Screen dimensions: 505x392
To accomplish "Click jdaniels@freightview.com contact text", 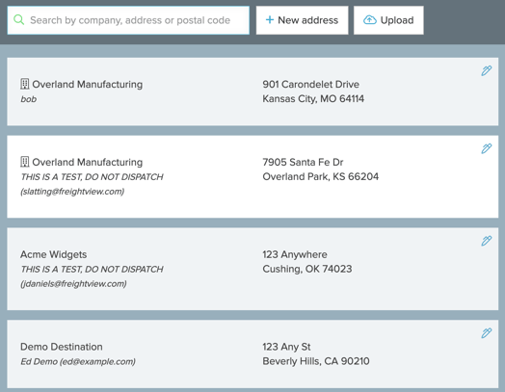I will point(73,284).
